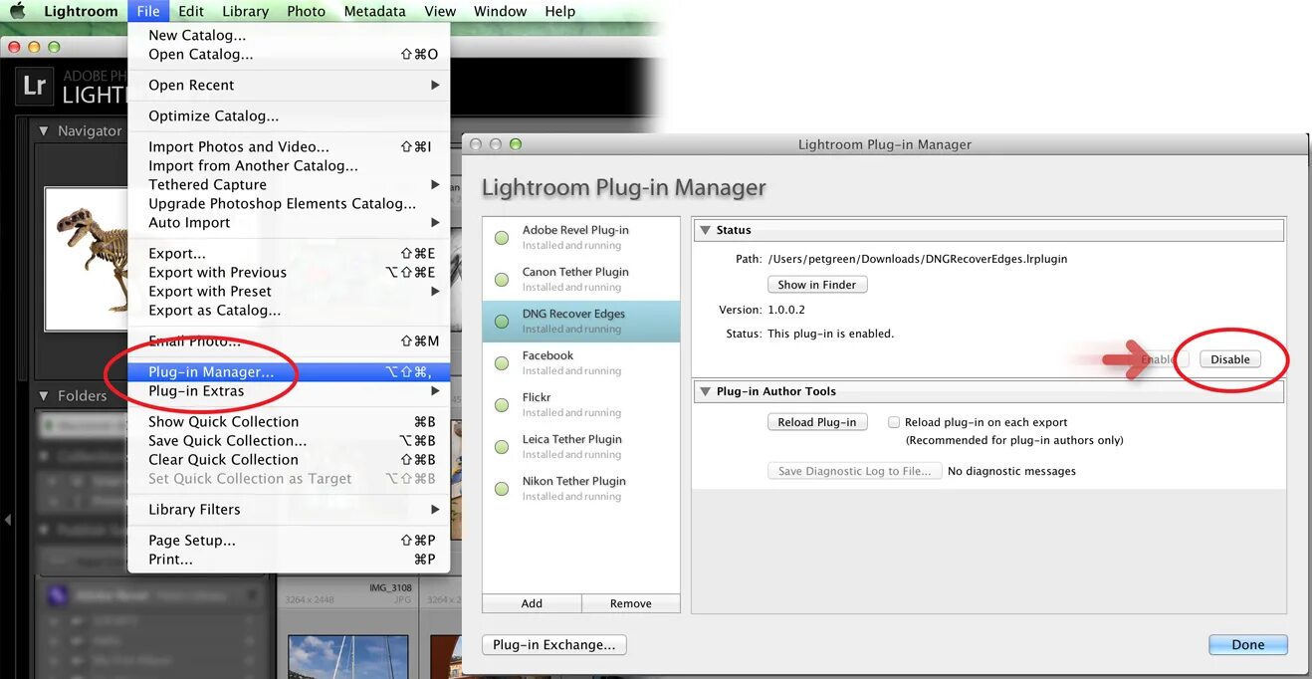
Task: Choose Clear Quick Collection
Action: pyautogui.click(x=289, y=459)
